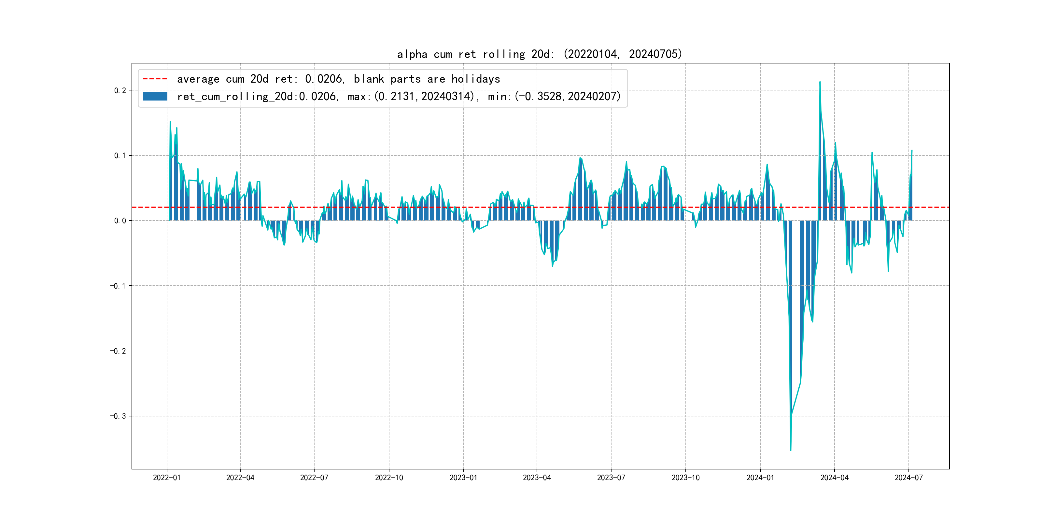Click the 2023-01 x-axis tick label
The width and height of the screenshot is (1055, 527).
point(463,478)
